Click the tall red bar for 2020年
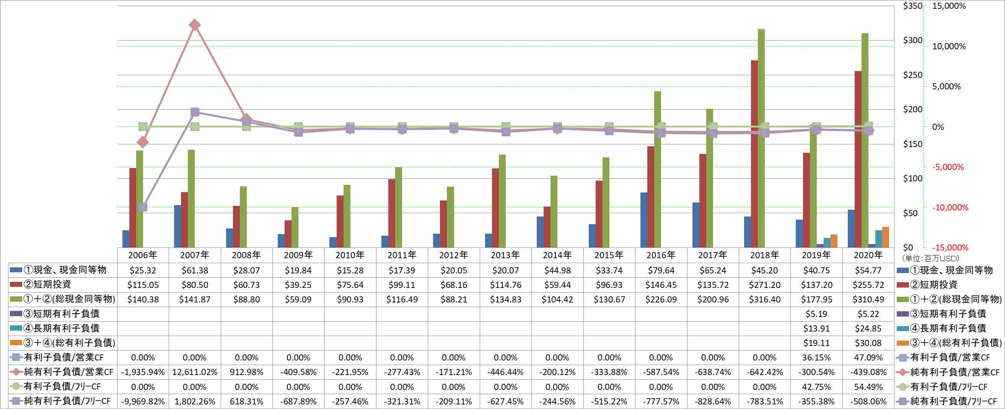The height and width of the screenshot is (409, 1005). (x=858, y=159)
